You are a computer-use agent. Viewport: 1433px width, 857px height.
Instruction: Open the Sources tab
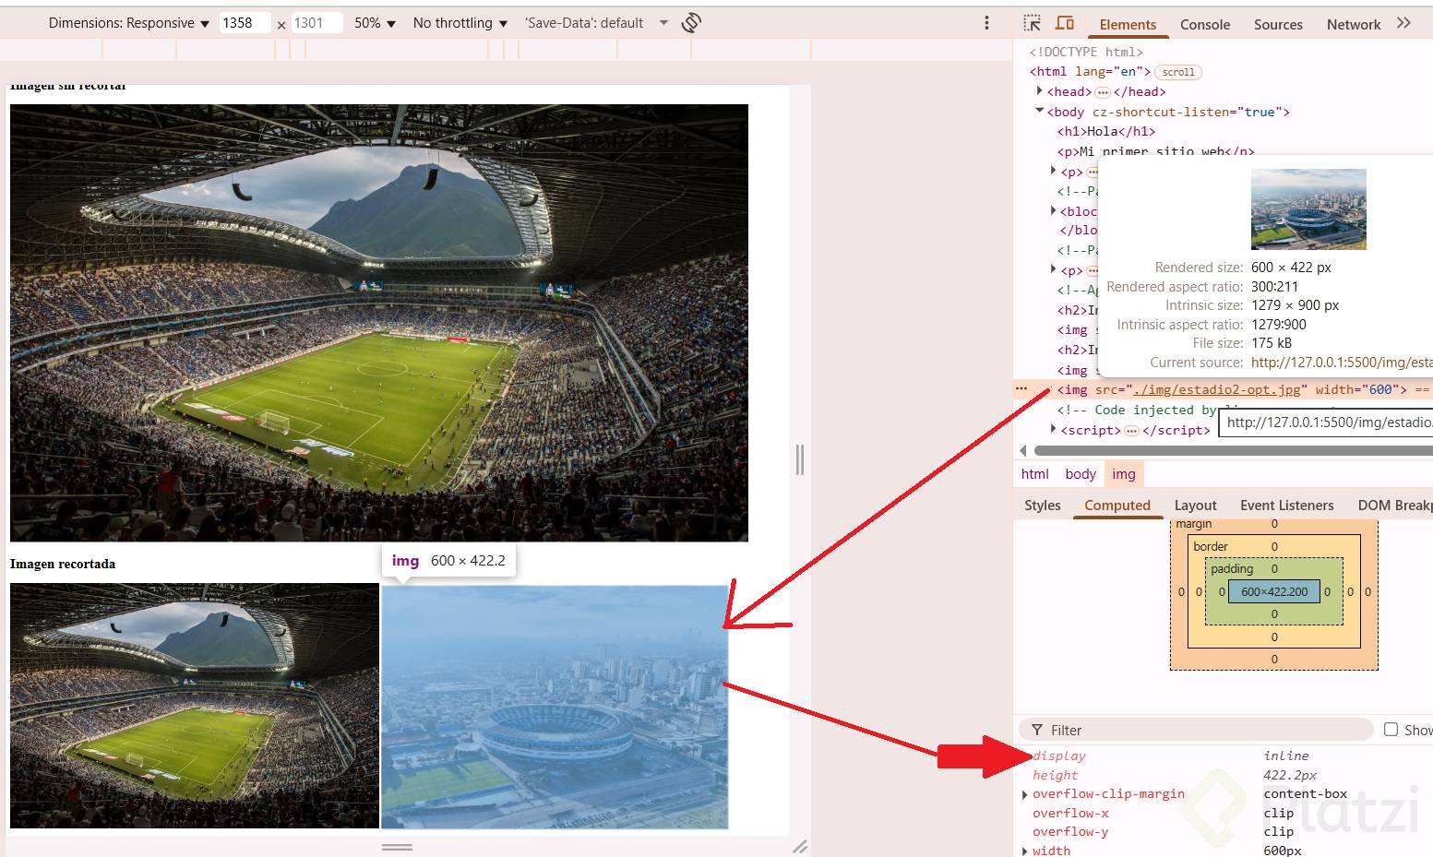pyautogui.click(x=1278, y=25)
